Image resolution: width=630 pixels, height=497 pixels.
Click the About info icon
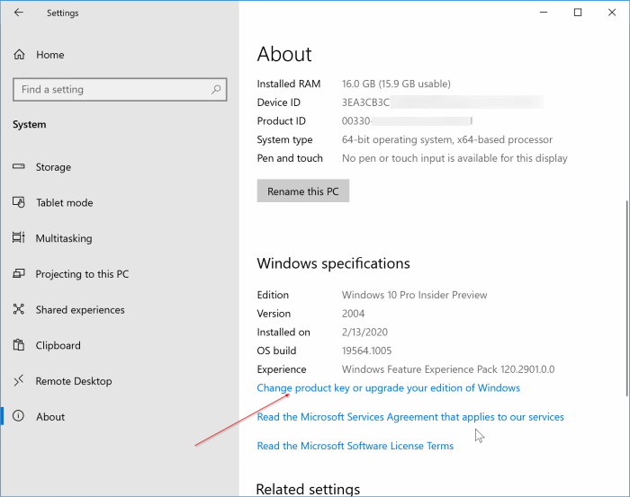pyautogui.click(x=19, y=416)
